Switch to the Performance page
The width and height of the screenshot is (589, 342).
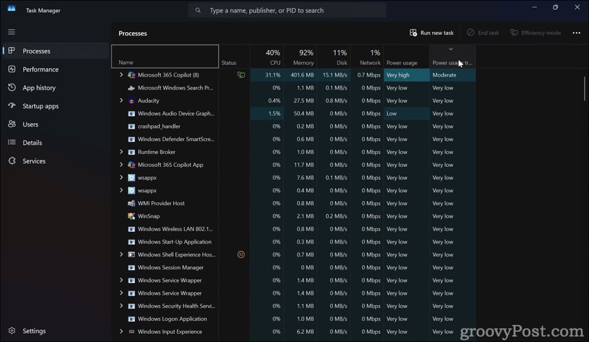coord(55,69)
